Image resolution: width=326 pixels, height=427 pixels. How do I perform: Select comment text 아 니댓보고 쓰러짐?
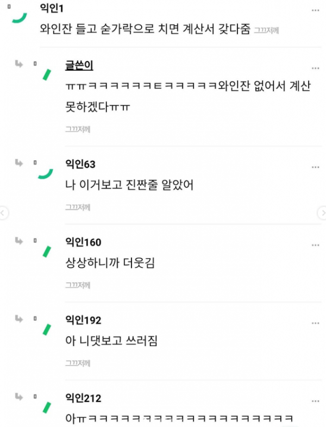111,341
